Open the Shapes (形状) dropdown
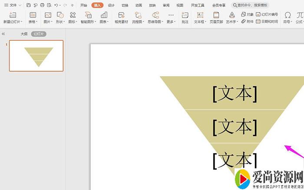The height and width of the screenshot is (190, 304). click(x=60, y=21)
